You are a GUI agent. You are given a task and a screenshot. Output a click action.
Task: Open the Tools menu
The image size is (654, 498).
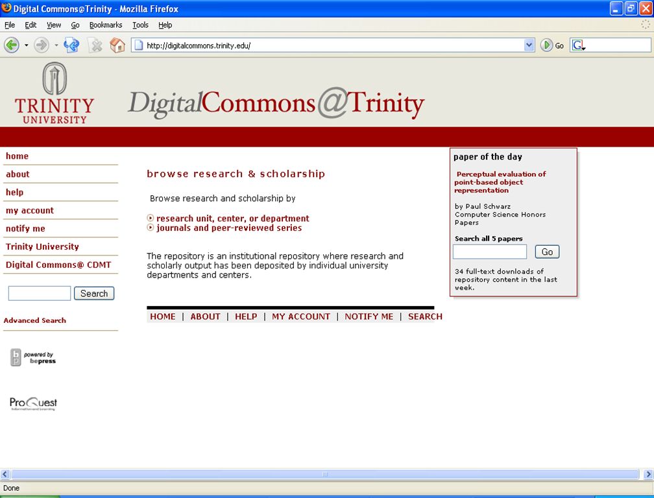(141, 25)
